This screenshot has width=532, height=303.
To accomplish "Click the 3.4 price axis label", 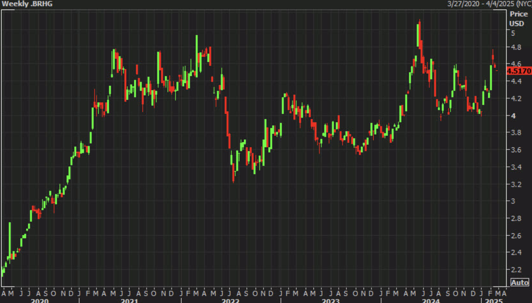I will (515, 167).
